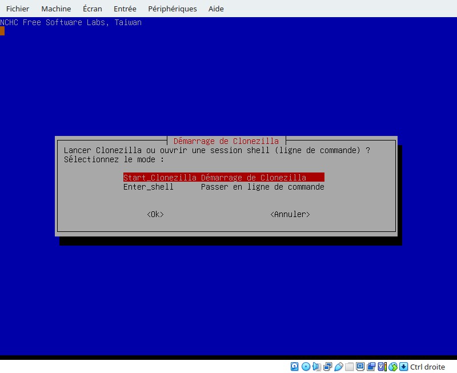Click the network adapters status icon
Image resolution: width=457 pixels, height=373 pixels.
pyautogui.click(x=327, y=367)
